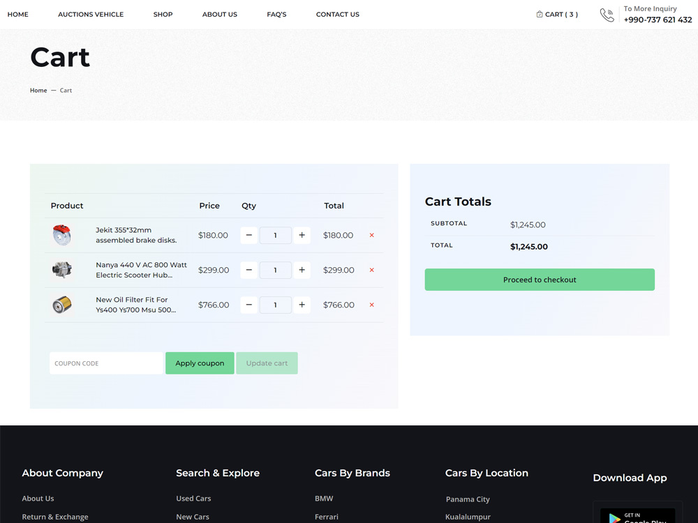Open Ferrari brand footer link
This screenshot has height=523, width=698.
tap(326, 517)
